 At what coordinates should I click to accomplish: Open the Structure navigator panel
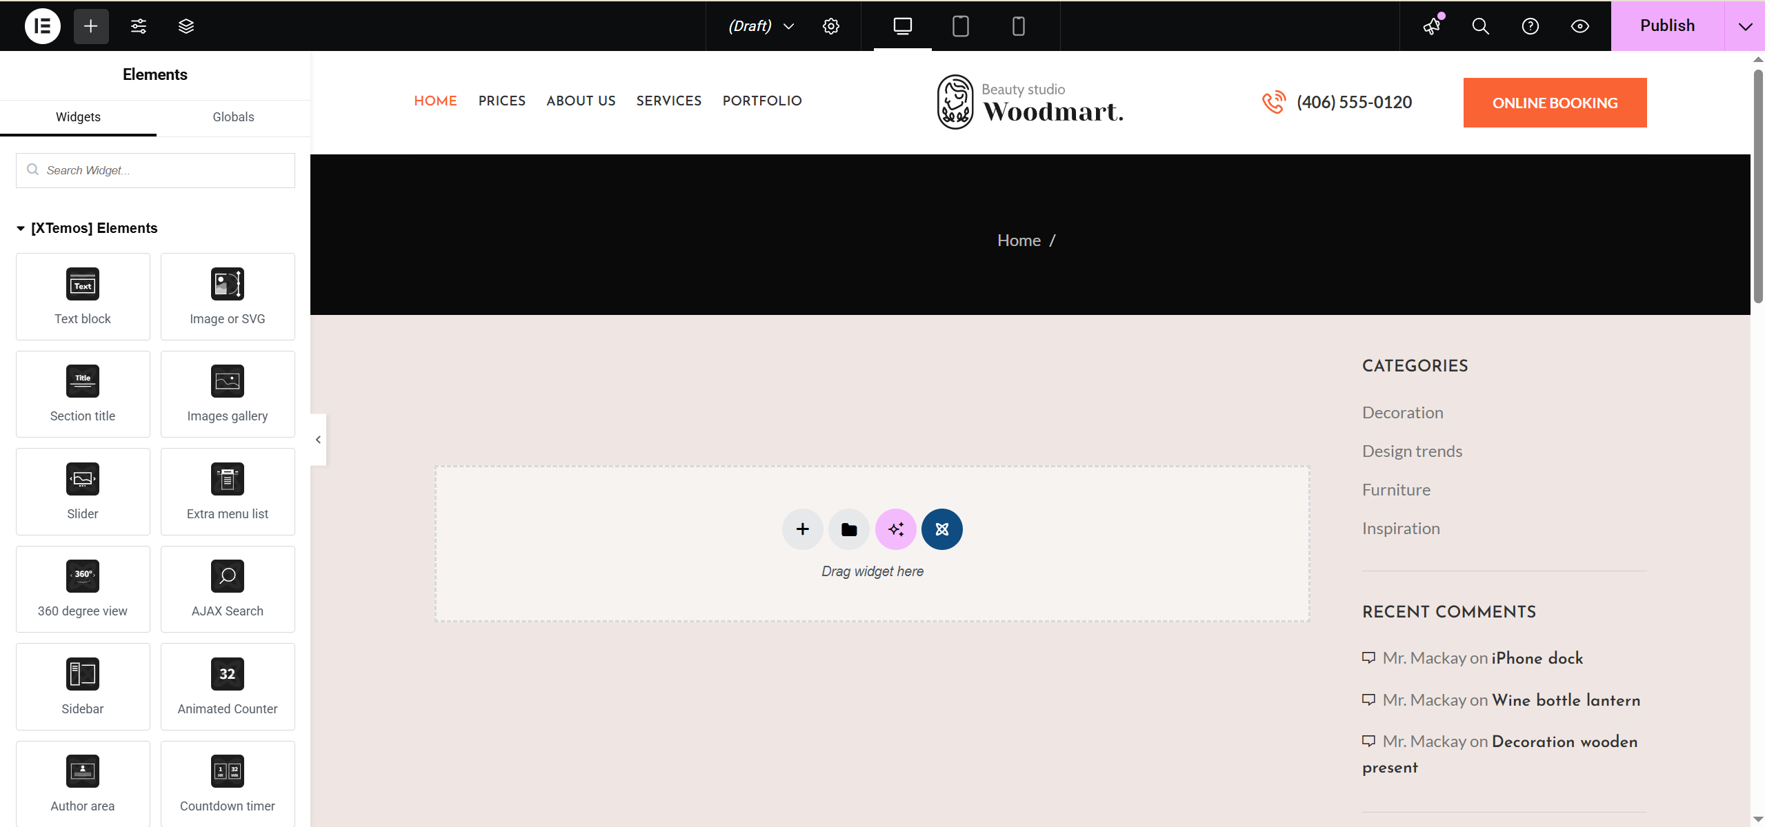[x=186, y=26]
